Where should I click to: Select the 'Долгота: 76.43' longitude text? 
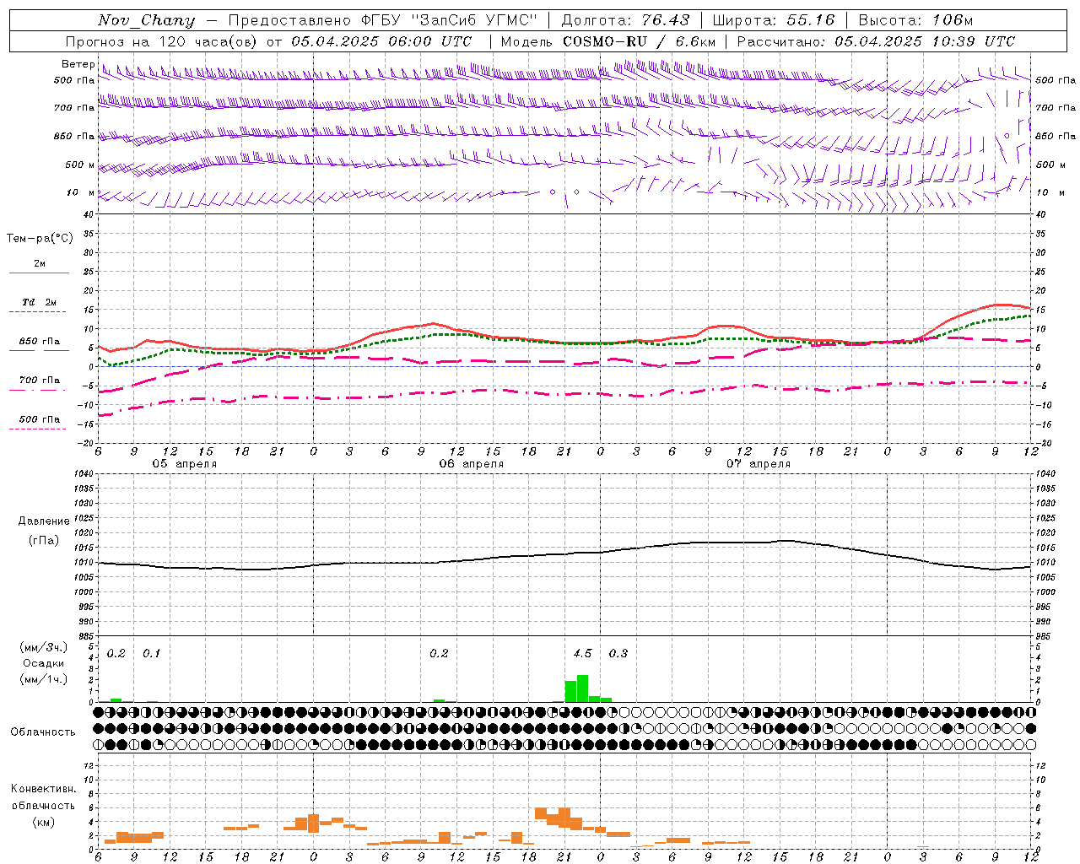625,20
